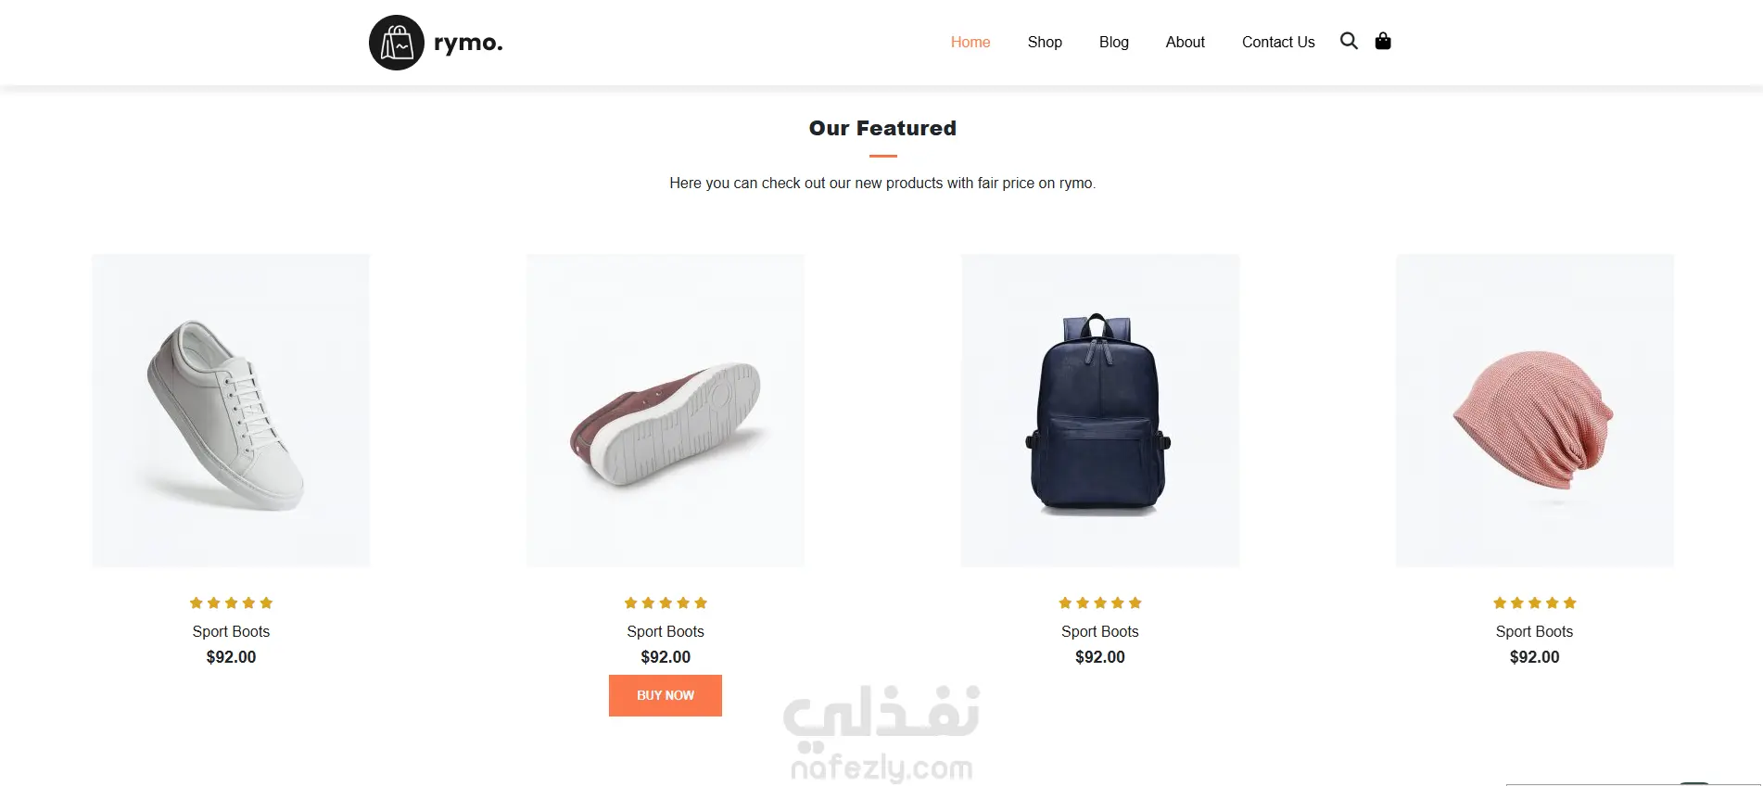Click star rating under the backpack
This screenshot has width=1763, height=786.
point(1100,602)
